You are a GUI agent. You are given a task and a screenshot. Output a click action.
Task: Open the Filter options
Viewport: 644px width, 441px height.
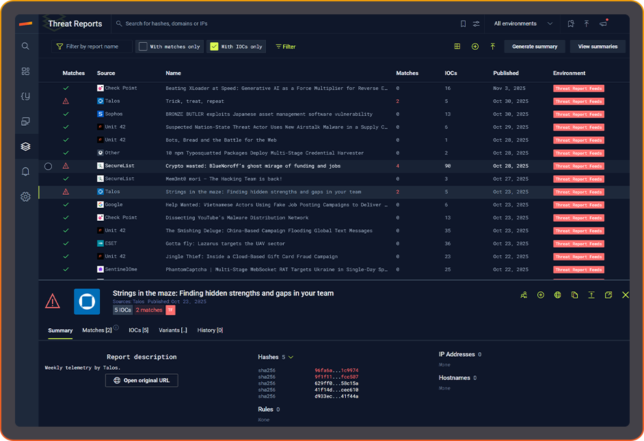coord(285,46)
